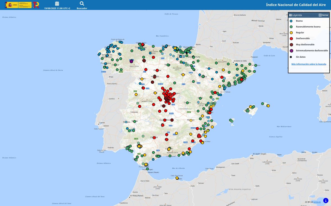Open the calendar date picker icon

tap(57, 4)
